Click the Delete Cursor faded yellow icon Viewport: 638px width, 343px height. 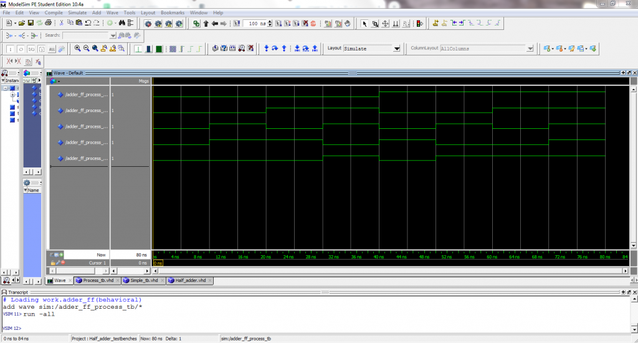pos(444,23)
